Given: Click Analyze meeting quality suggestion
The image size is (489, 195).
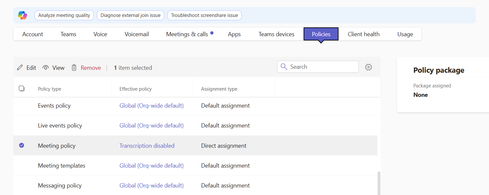Looking at the screenshot, I should tap(64, 15).
